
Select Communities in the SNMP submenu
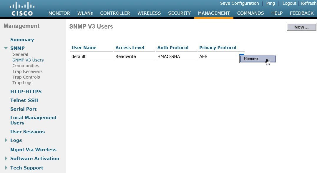coord(26,66)
